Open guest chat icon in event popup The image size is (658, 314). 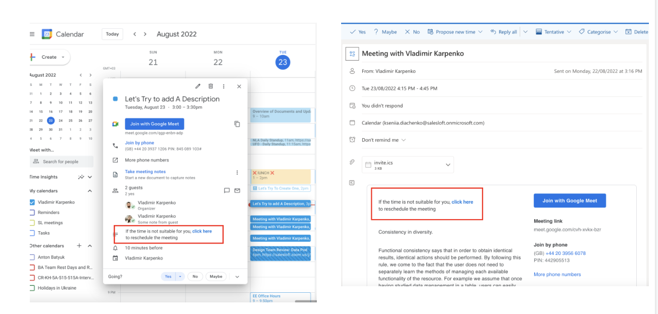(226, 190)
